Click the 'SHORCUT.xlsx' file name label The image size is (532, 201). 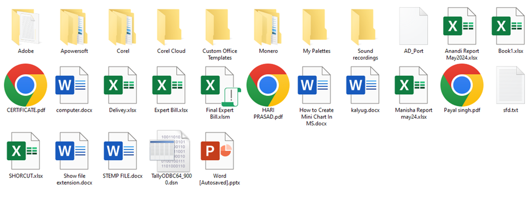[26, 176]
